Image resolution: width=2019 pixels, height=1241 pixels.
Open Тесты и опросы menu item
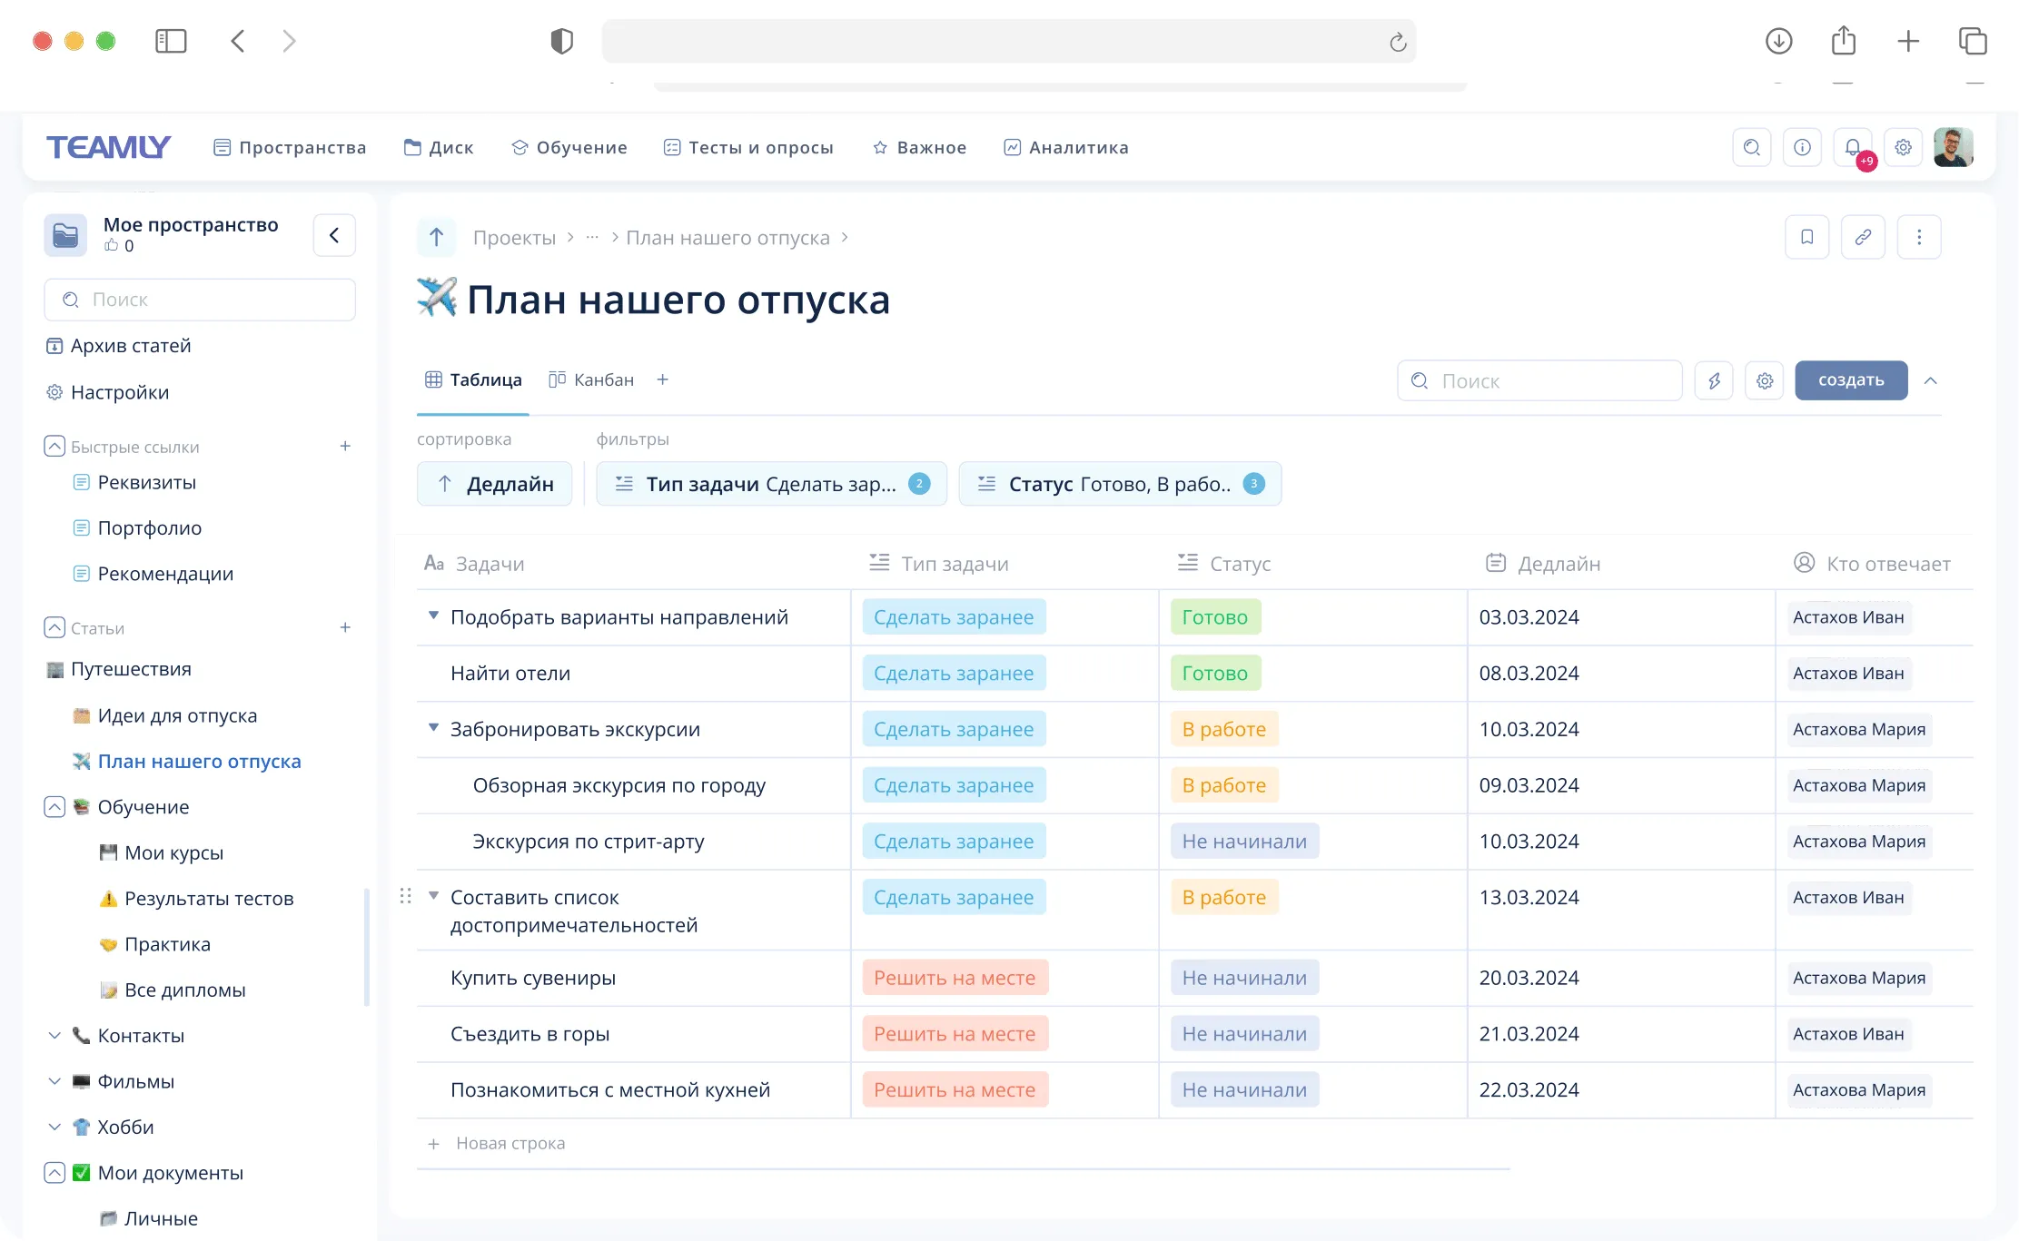click(748, 147)
